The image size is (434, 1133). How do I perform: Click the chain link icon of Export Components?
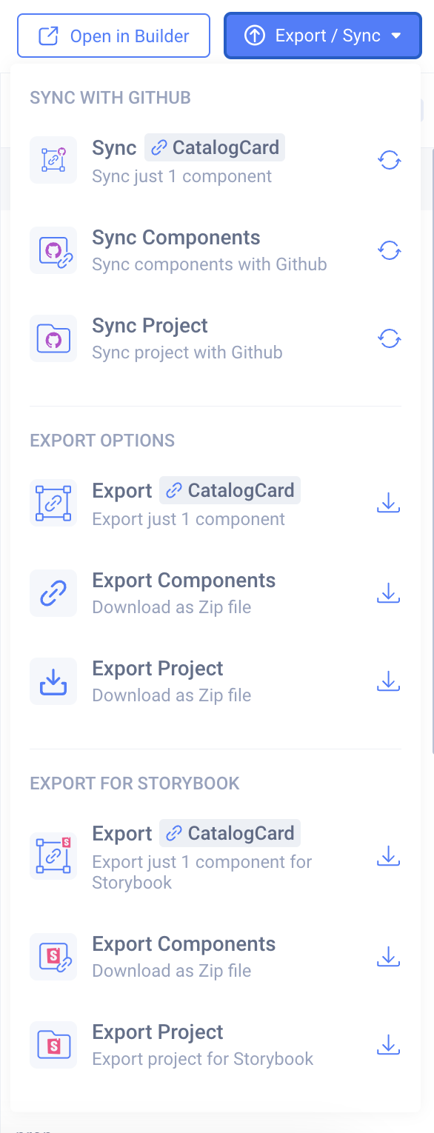pos(53,593)
